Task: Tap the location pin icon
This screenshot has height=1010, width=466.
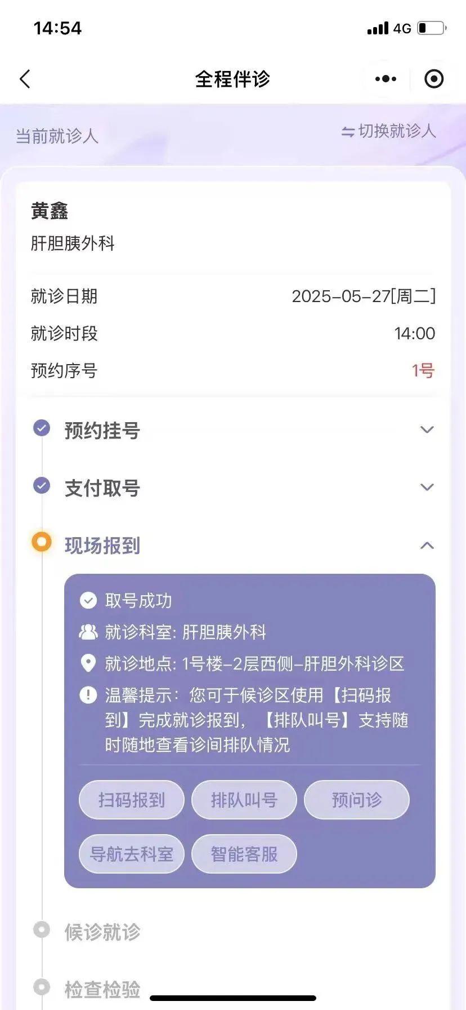Action: pyautogui.click(x=88, y=663)
